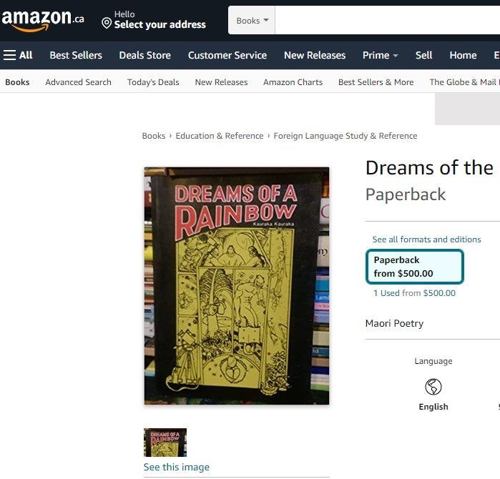Click inside the search input field
Image resolution: width=500 pixels, height=479 pixels.
pos(387,21)
